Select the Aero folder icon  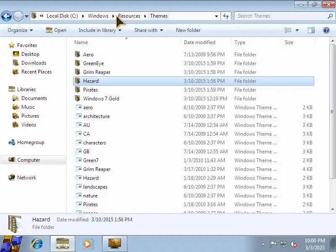pos(78,54)
